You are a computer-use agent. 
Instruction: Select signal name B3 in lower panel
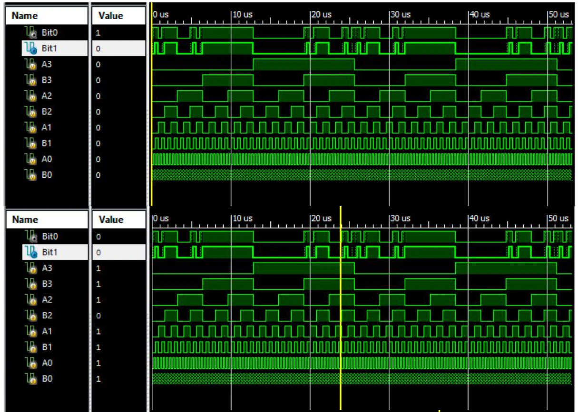point(46,284)
